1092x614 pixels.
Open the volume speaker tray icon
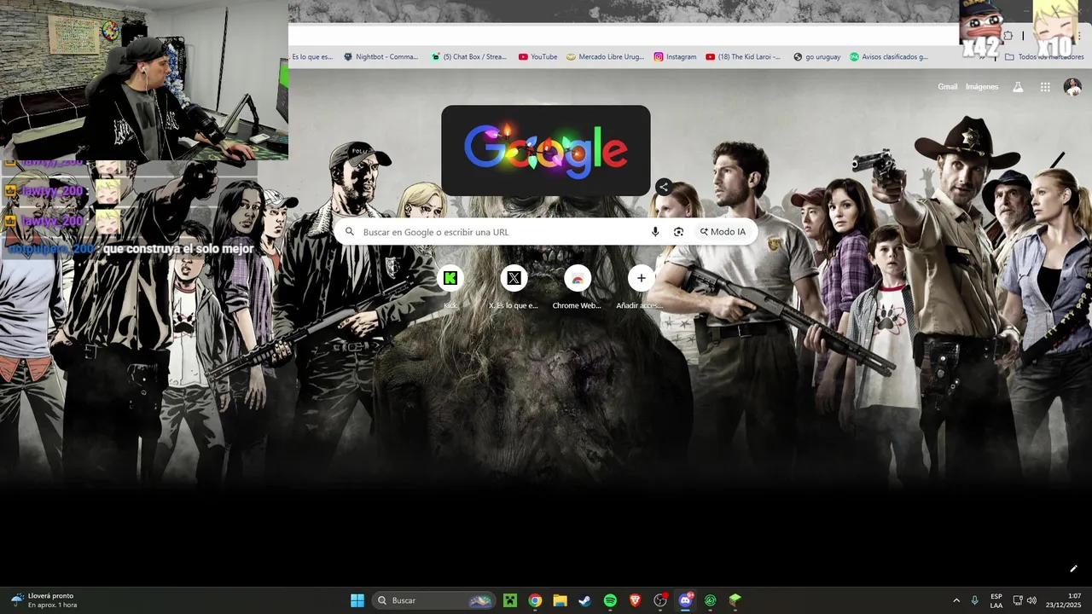coord(1031,600)
